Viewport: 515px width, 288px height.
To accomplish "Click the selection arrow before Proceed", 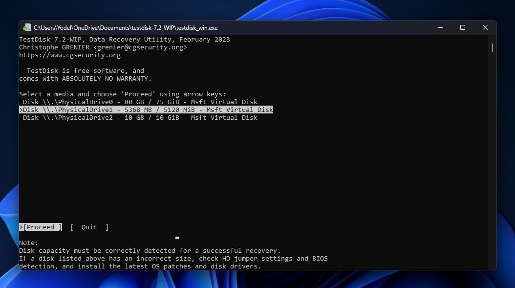I will tap(21, 227).
